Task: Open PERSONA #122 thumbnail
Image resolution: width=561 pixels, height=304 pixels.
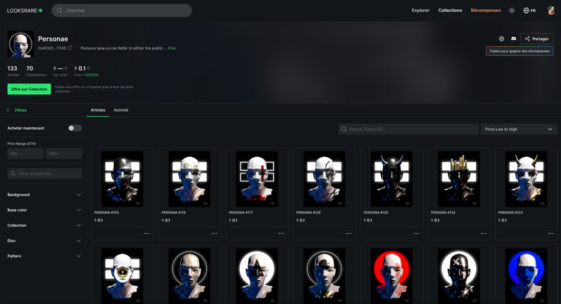Action: pyautogui.click(x=459, y=179)
